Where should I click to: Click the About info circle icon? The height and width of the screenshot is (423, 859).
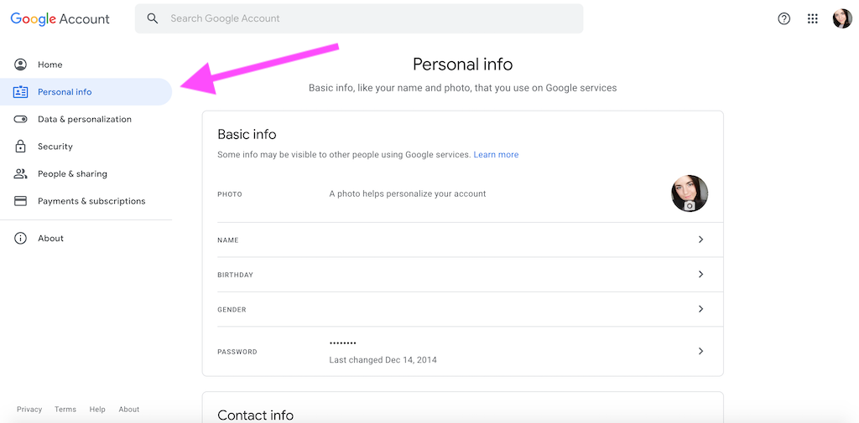point(20,239)
